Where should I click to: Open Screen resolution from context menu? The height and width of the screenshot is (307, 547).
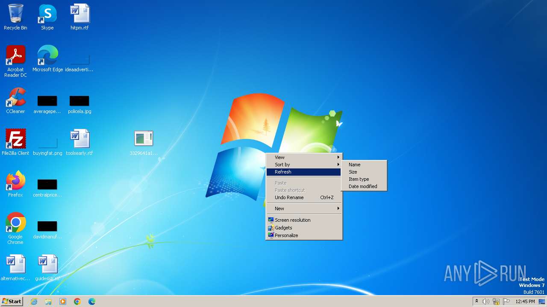coord(304,220)
